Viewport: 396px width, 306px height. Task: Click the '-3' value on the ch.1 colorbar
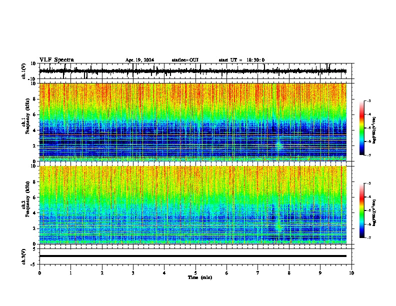pyautogui.click(x=368, y=101)
